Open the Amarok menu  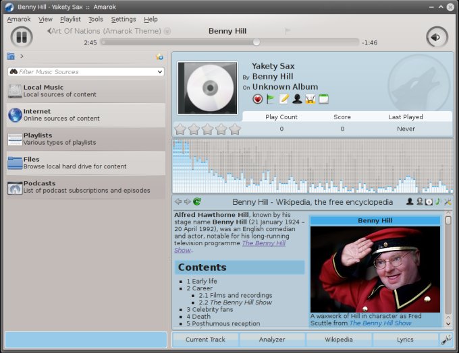tap(19, 20)
